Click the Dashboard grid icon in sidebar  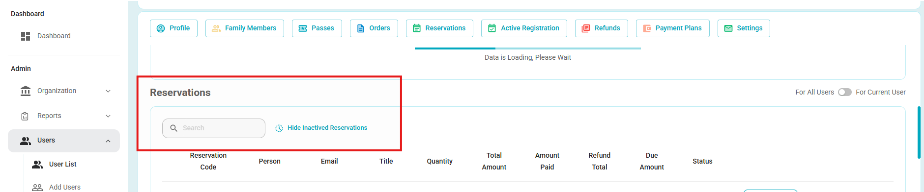26,36
